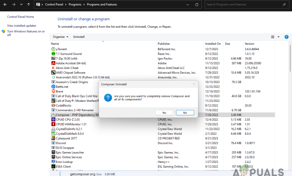Image resolution: width=292 pixels, height=176 pixels.
Task: Navigate up one folder level
Action: click(29, 4)
